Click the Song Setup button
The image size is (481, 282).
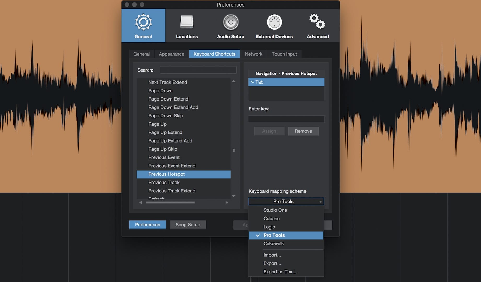188,225
